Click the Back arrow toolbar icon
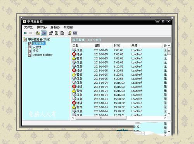 25,33
